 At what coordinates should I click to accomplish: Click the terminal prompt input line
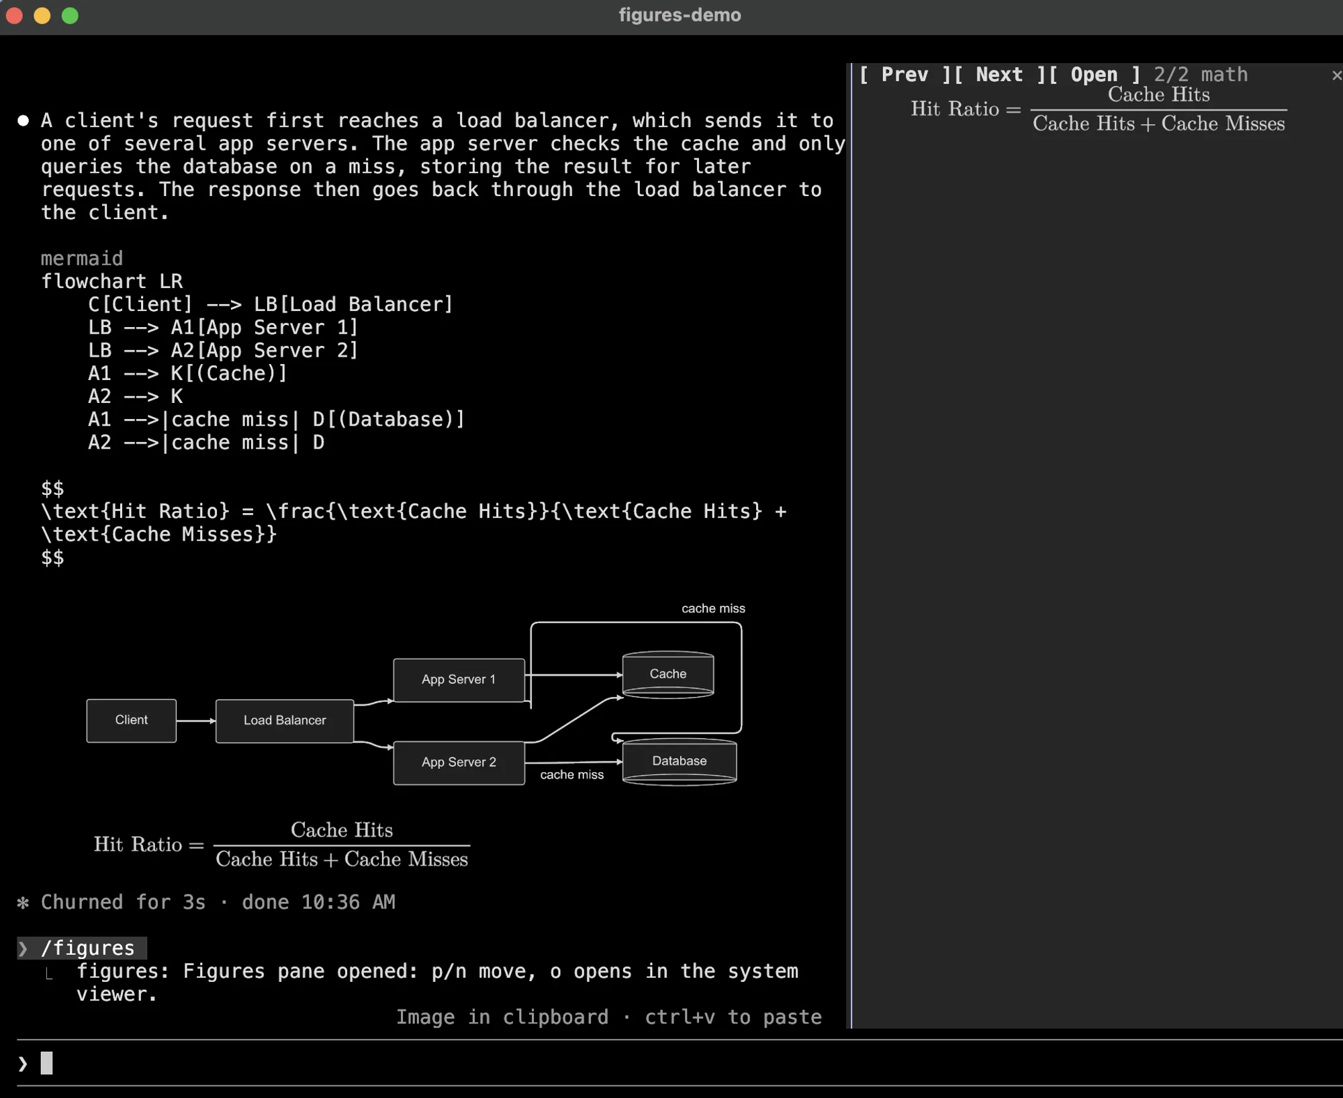coord(678,1063)
